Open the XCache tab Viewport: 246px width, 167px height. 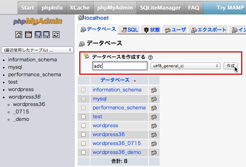[80, 8]
